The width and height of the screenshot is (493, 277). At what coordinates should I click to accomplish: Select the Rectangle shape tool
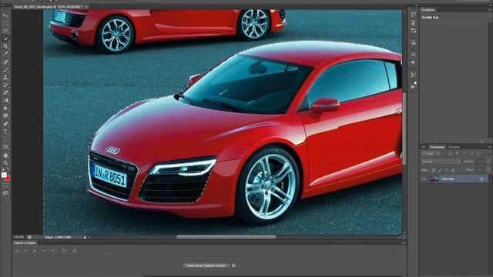(x=5, y=147)
